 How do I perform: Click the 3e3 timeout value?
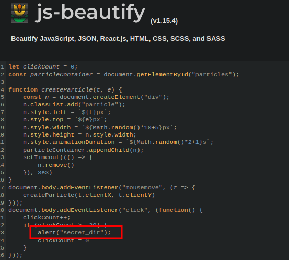pyautogui.click(x=43, y=173)
